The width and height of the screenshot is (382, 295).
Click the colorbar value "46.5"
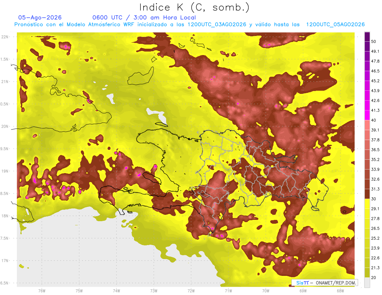click(x=375, y=71)
